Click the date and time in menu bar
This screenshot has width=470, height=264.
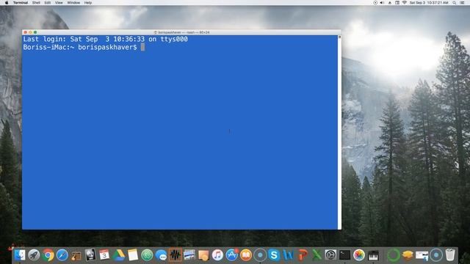(429, 3)
